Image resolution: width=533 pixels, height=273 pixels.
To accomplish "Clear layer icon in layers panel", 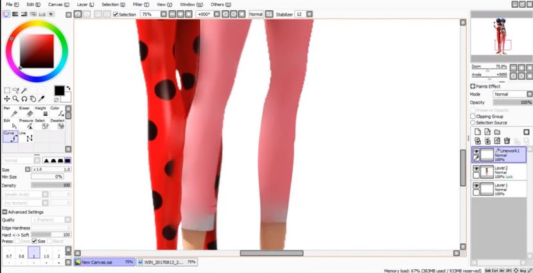I will click(497, 141).
